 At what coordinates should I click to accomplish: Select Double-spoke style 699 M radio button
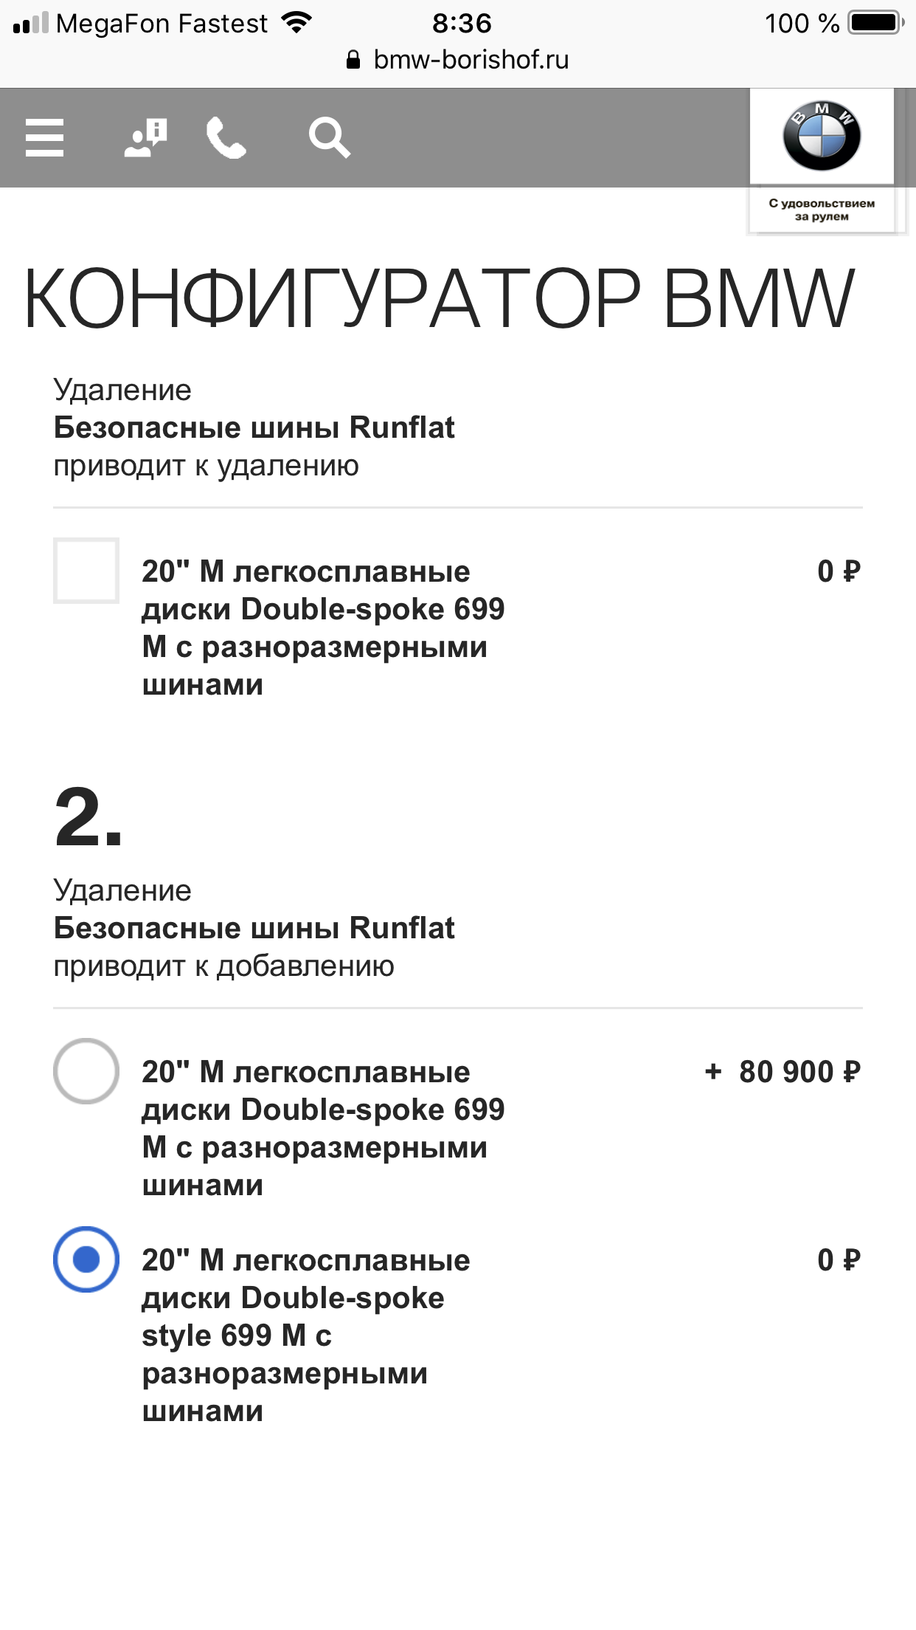pos(86,1259)
